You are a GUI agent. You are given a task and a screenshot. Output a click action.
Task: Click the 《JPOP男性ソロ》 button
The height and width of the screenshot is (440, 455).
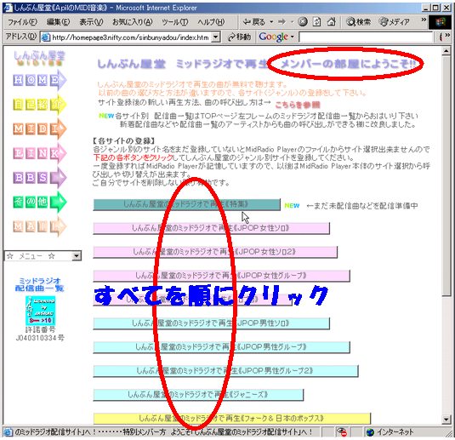211,323
